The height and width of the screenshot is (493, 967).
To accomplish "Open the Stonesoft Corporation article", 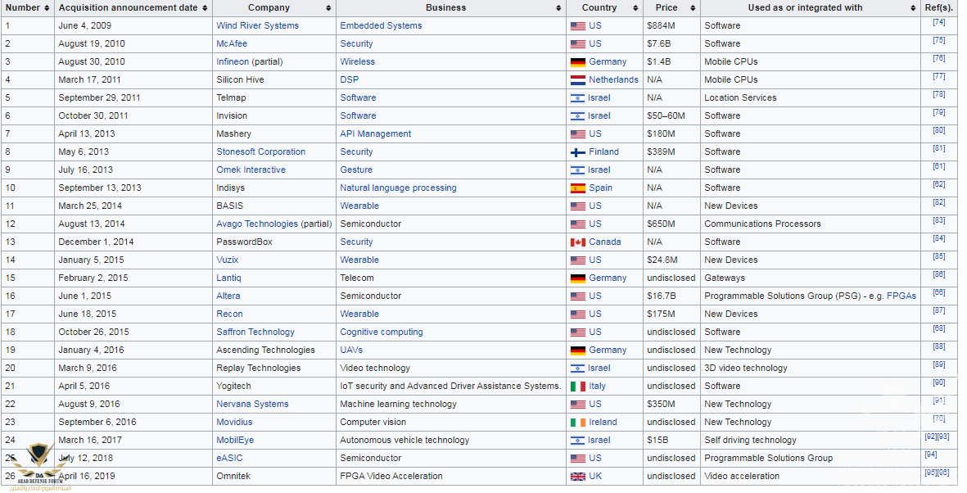I will pos(261,152).
